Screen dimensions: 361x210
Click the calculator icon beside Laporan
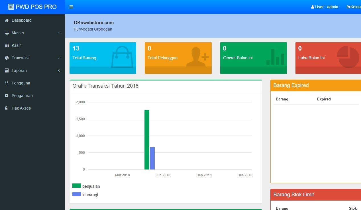point(7,70)
